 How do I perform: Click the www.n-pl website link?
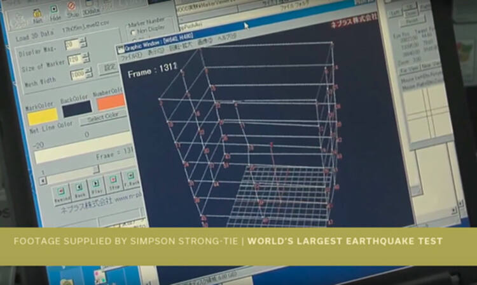pos(128,196)
